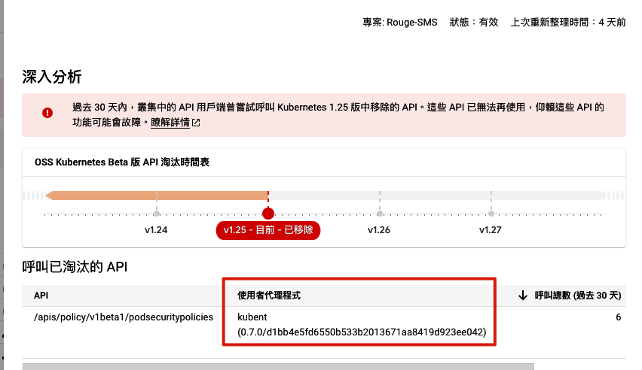Click the 使用者代理程式 column header
The height and width of the screenshot is (370, 642).
pos(269,296)
